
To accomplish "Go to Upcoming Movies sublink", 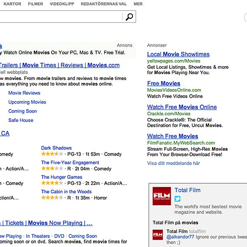I will 27,102.
